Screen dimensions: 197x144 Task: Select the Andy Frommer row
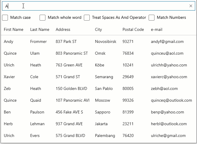9,41
